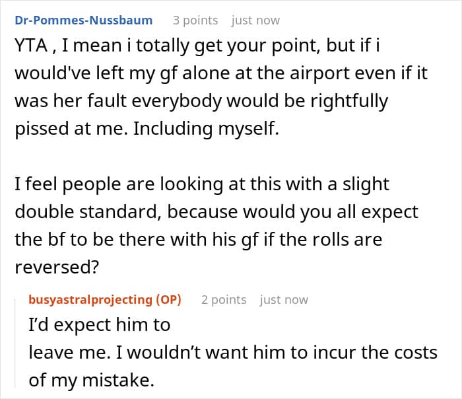The image size is (462, 399).
Task: Click the line 'would've left my gf alone'
Action: (221, 73)
